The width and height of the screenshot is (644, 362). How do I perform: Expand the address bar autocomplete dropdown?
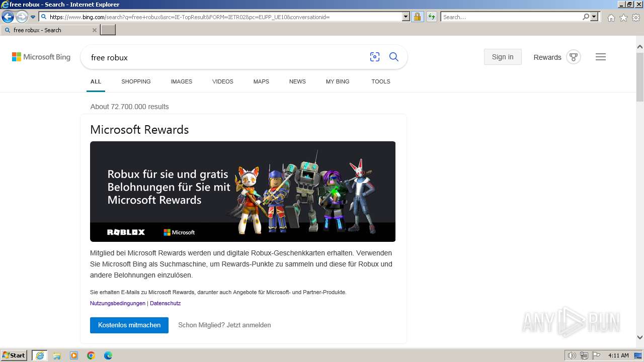(x=406, y=17)
